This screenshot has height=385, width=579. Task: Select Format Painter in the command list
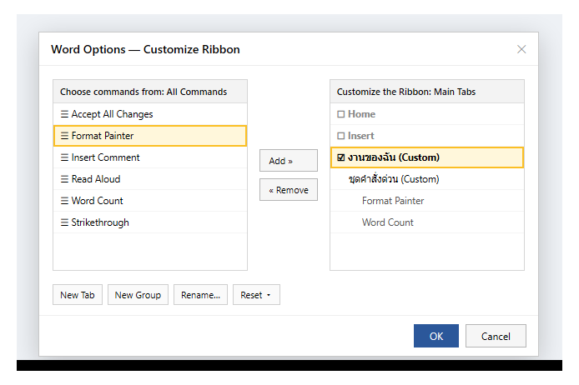(150, 136)
